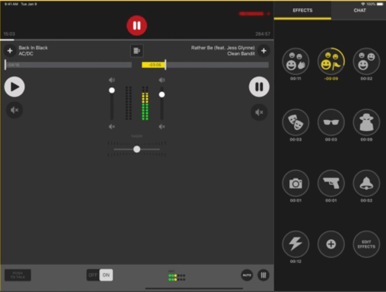Viewport: 386px width, 292px height.
Task: Click the Back In Black track title
Action: (x=33, y=48)
